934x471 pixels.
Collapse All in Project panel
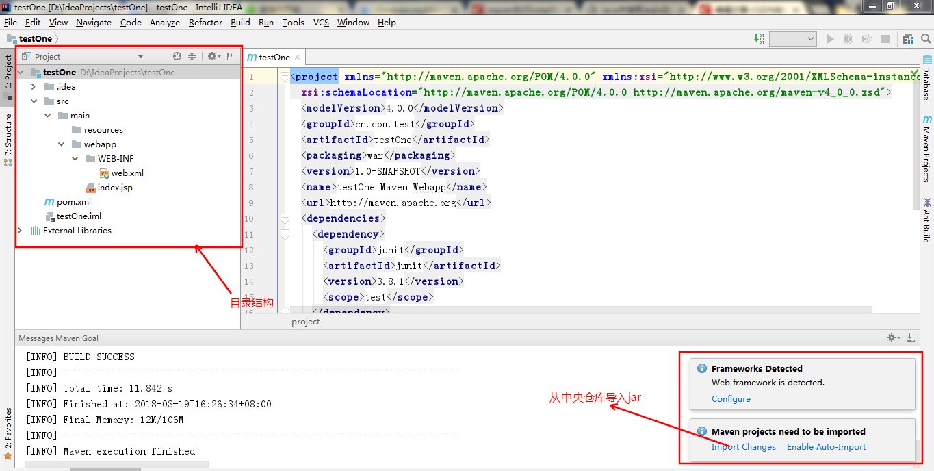pos(192,56)
